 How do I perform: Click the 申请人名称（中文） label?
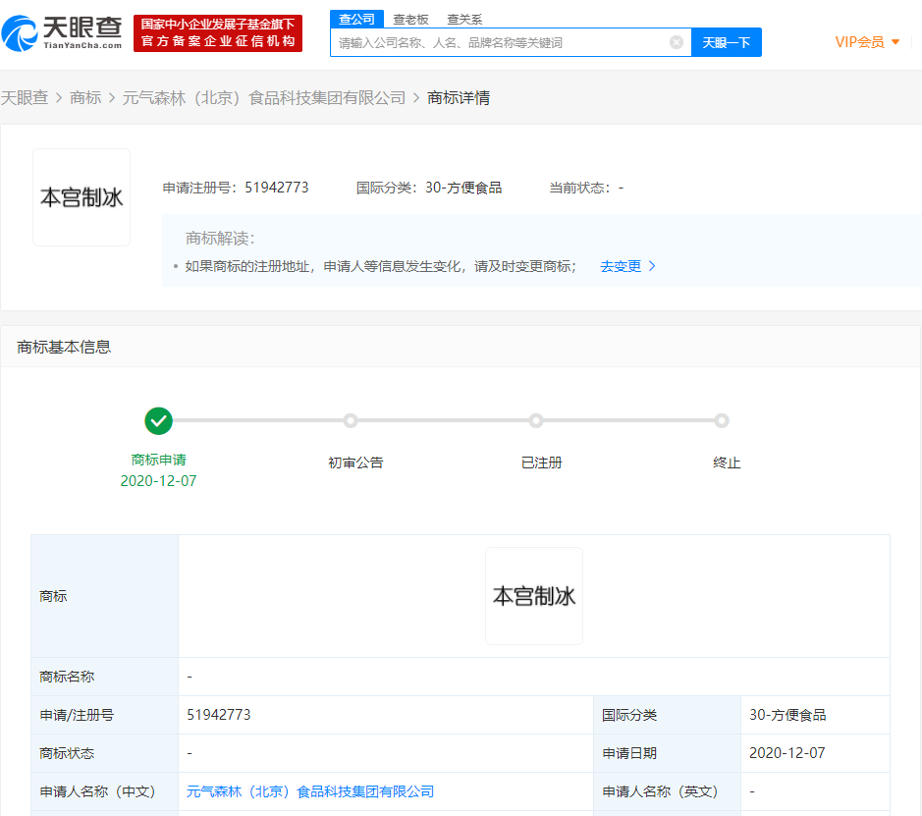tap(97, 791)
